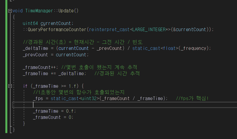Click '_frameCount++' statement
Screen dimensions: 237x139
pyautogui.click(x=40, y=67)
